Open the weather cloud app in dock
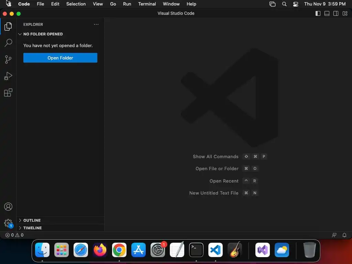352x264 pixels. (x=282, y=250)
